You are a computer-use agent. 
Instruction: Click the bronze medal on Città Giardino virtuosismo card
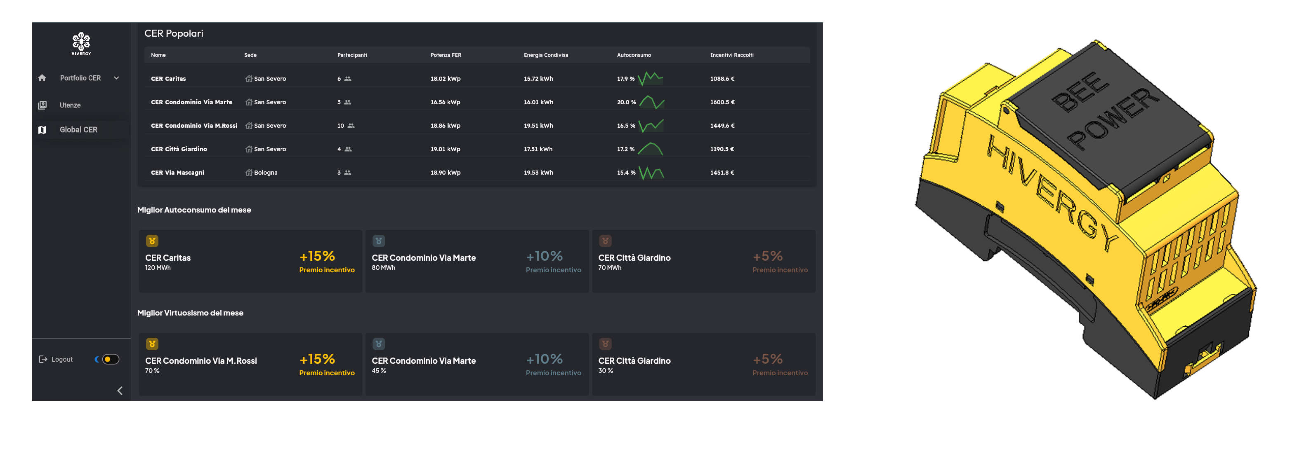[x=605, y=344]
